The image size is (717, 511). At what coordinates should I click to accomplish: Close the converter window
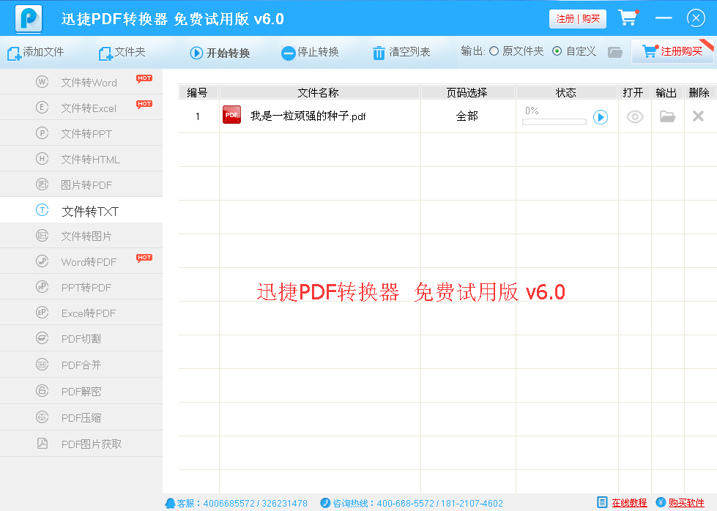pos(696,18)
